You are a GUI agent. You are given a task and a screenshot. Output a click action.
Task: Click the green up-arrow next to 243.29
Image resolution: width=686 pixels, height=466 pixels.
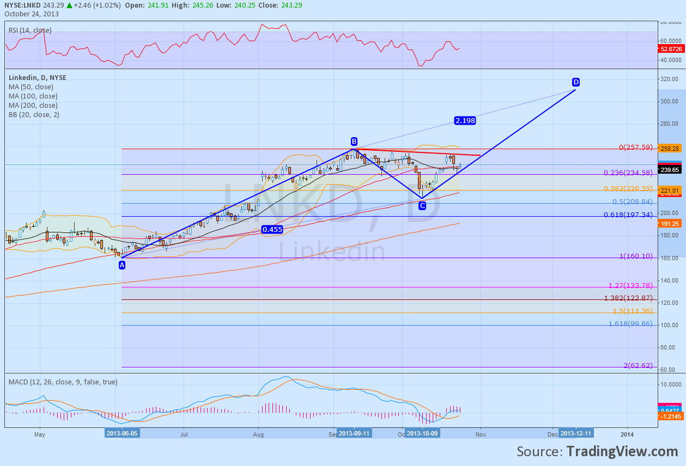click(x=69, y=6)
